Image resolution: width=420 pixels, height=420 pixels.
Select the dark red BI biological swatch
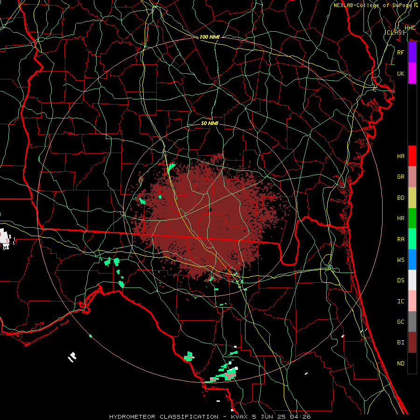pyautogui.click(x=412, y=343)
